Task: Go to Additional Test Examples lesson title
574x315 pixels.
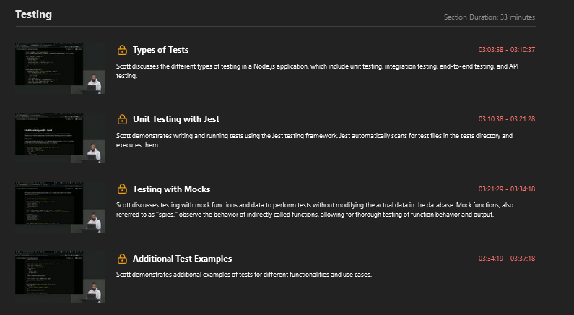Action: [182, 259]
